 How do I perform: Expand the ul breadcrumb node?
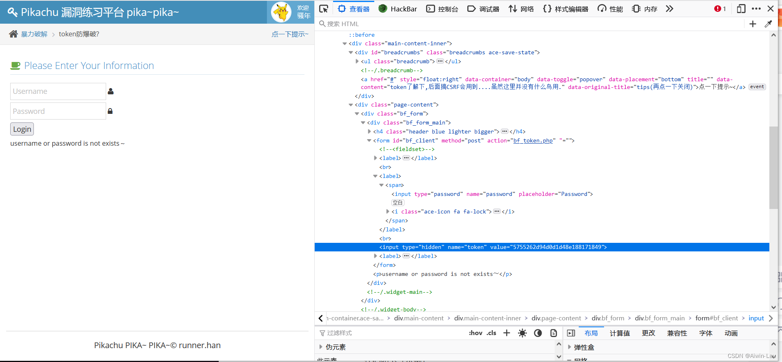357,61
